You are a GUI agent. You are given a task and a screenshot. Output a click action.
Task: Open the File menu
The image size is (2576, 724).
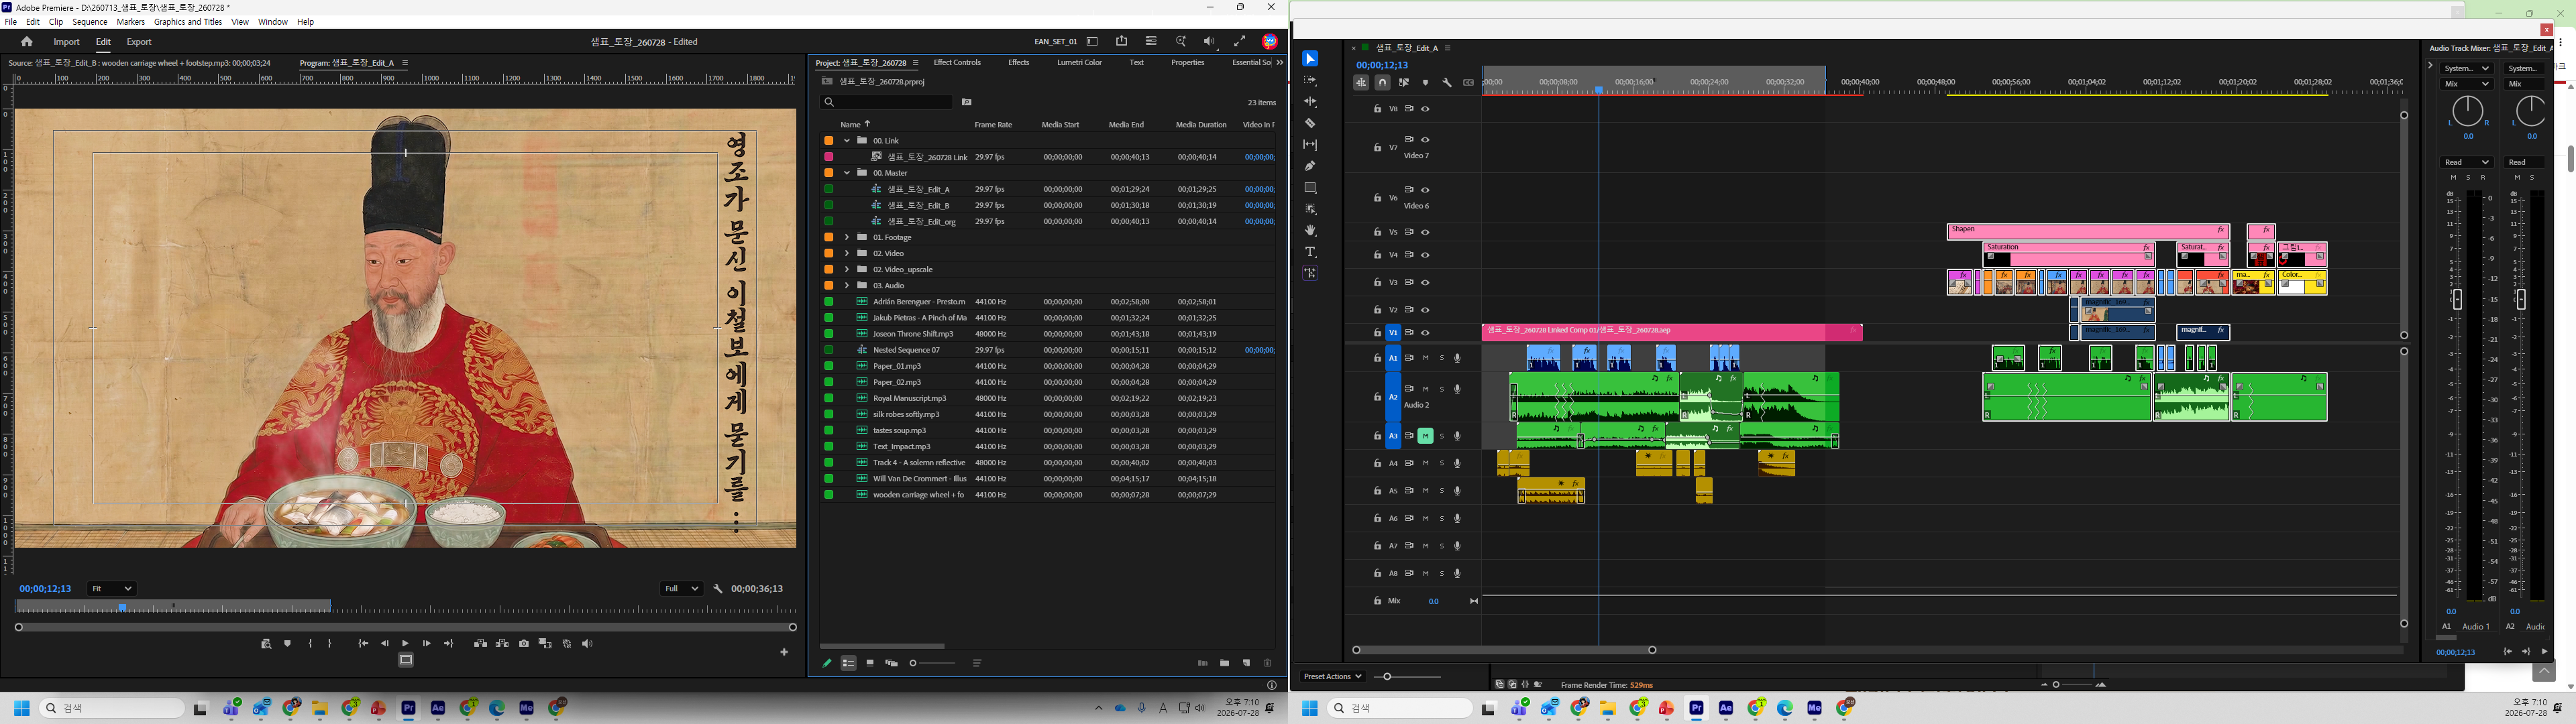tap(11, 22)
